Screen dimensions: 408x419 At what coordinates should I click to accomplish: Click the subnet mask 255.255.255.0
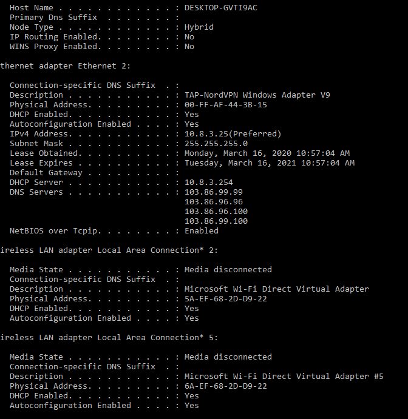click(x=216, y=144)
